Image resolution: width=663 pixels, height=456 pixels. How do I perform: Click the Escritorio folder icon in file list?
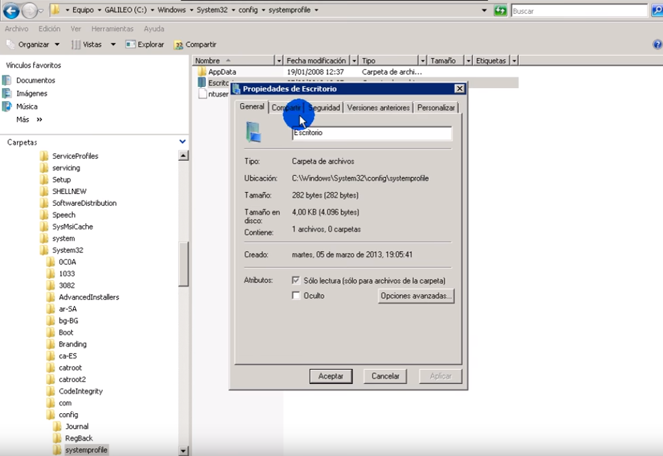(x=202, y=82)
